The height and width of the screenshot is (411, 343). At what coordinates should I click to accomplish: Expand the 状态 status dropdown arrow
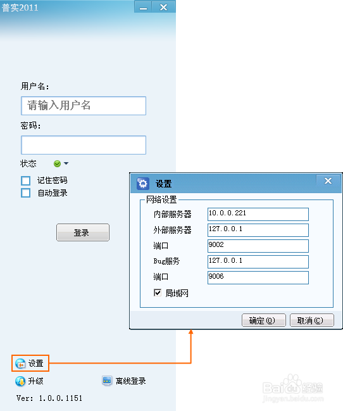coord(66,163)
